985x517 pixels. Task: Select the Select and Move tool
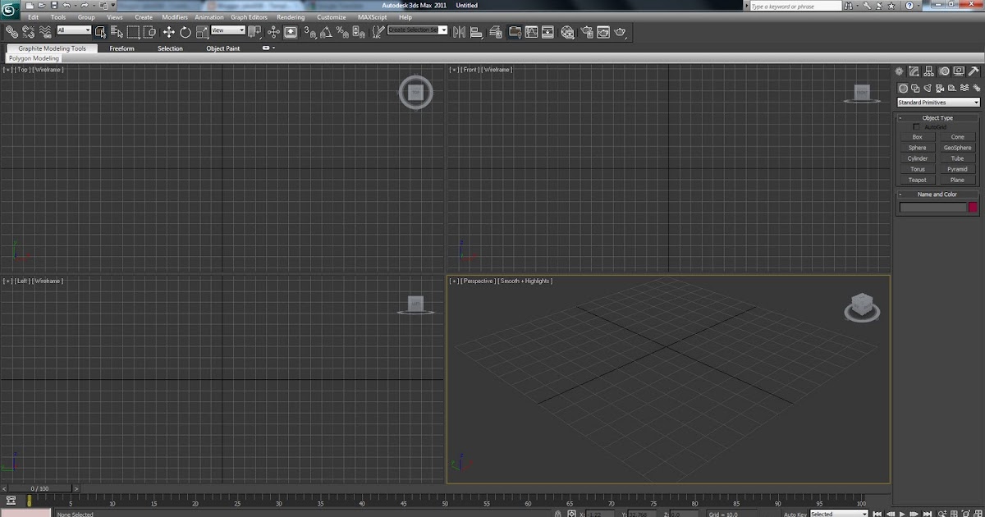tap(168, 32)
